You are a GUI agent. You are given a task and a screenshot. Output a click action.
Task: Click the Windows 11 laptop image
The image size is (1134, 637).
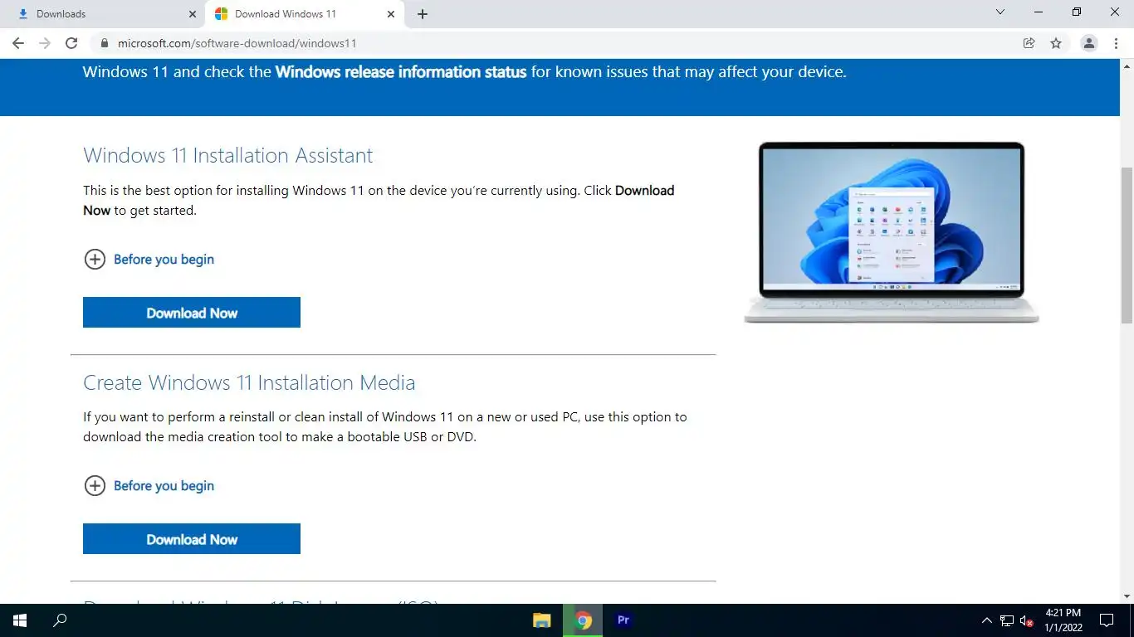(x=892, y=232)
